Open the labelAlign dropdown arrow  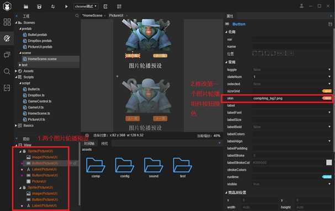[329, 141]
